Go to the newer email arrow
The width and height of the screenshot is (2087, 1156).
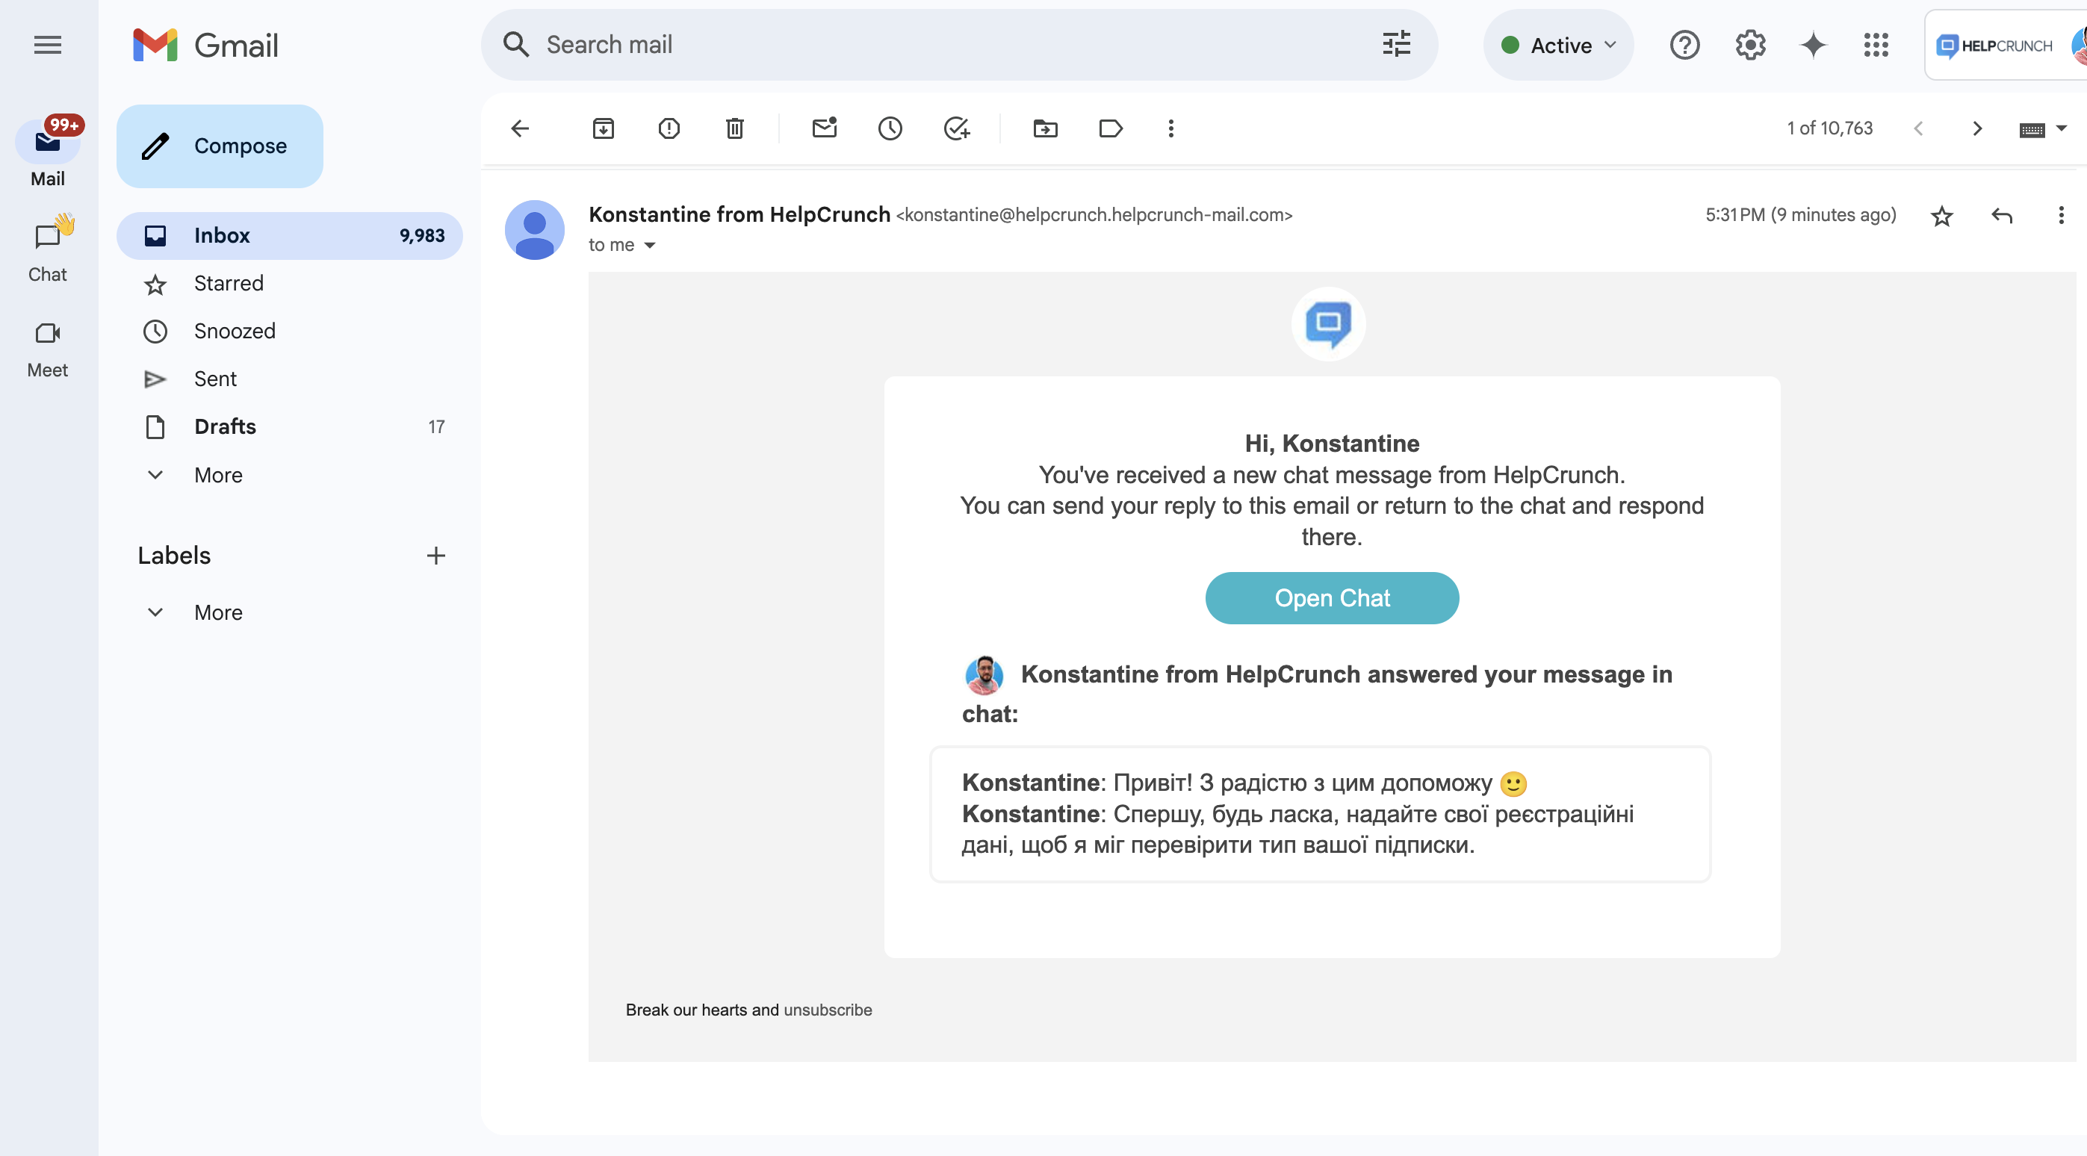coord(1917,128)
